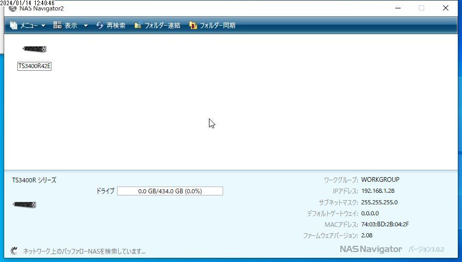The image size is (462, 262).
Task: Click the workgroup value WORKGROUP
Action: tap(380, 180)
